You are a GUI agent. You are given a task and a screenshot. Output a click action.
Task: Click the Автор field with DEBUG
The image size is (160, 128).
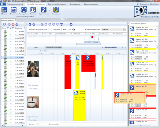(41, 124)
